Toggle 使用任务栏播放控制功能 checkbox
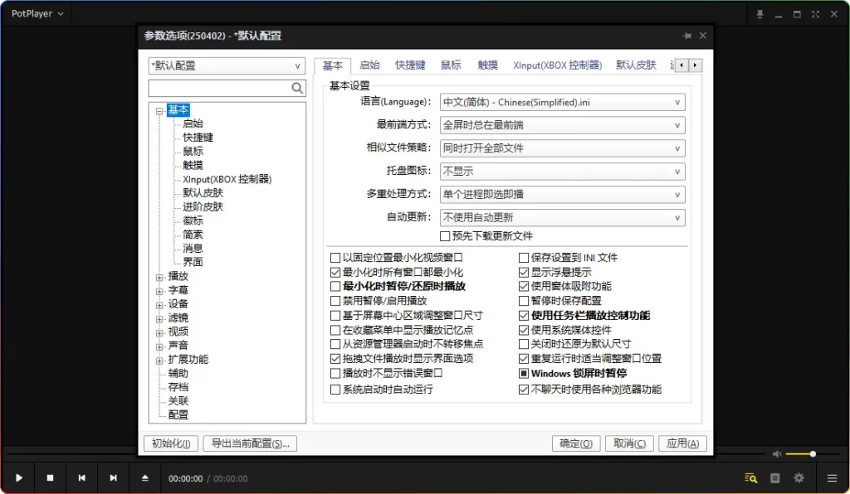The height and width of the screenshot is (494, 850). click(524, 316)
